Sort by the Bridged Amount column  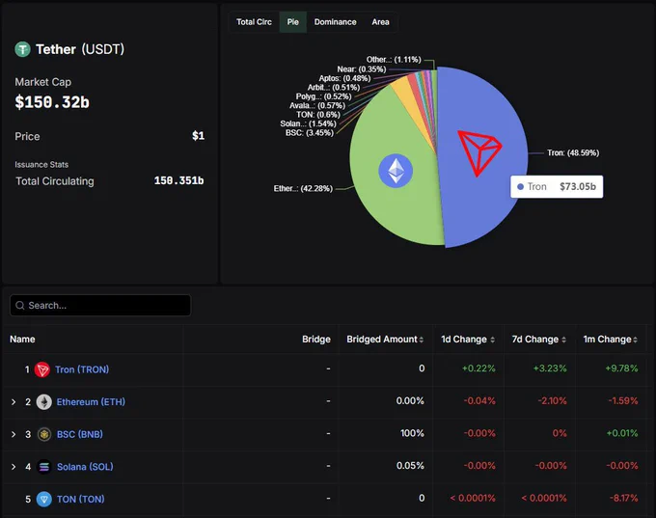point(385,340)
